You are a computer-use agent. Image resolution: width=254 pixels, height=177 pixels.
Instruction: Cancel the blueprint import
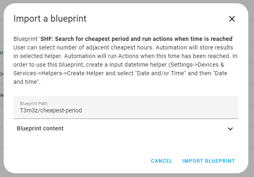point(161,161)
